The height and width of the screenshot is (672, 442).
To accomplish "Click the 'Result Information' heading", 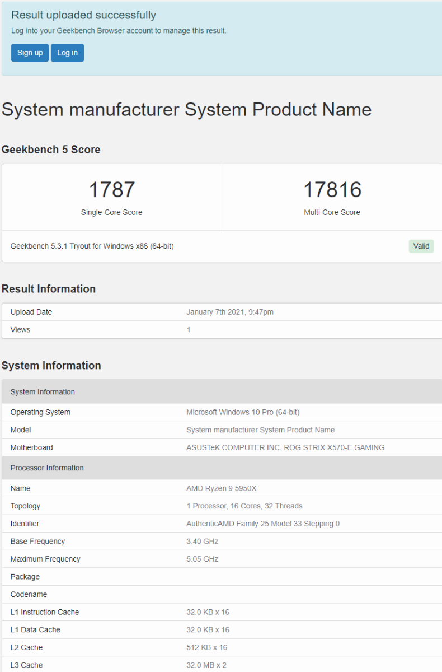I will (49, 289).
